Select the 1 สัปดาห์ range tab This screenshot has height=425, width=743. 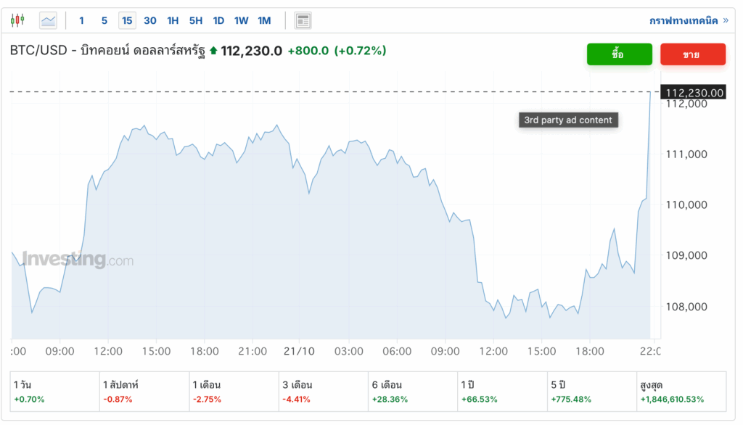[143, 392]
